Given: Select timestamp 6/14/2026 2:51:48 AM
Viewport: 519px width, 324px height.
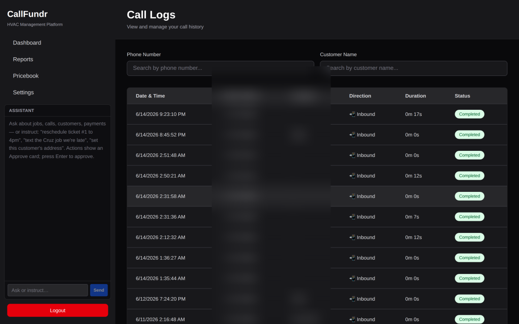Looking at the screenshot, I should click(x=161, y=155).
